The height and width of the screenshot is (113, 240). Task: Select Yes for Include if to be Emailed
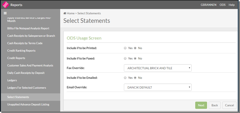click(125, 78)
